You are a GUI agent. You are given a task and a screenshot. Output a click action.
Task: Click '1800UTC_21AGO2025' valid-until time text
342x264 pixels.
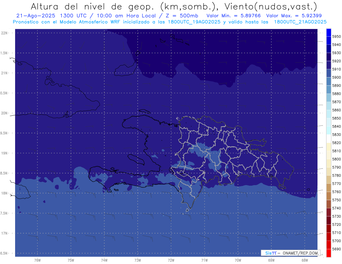[300, 22]
